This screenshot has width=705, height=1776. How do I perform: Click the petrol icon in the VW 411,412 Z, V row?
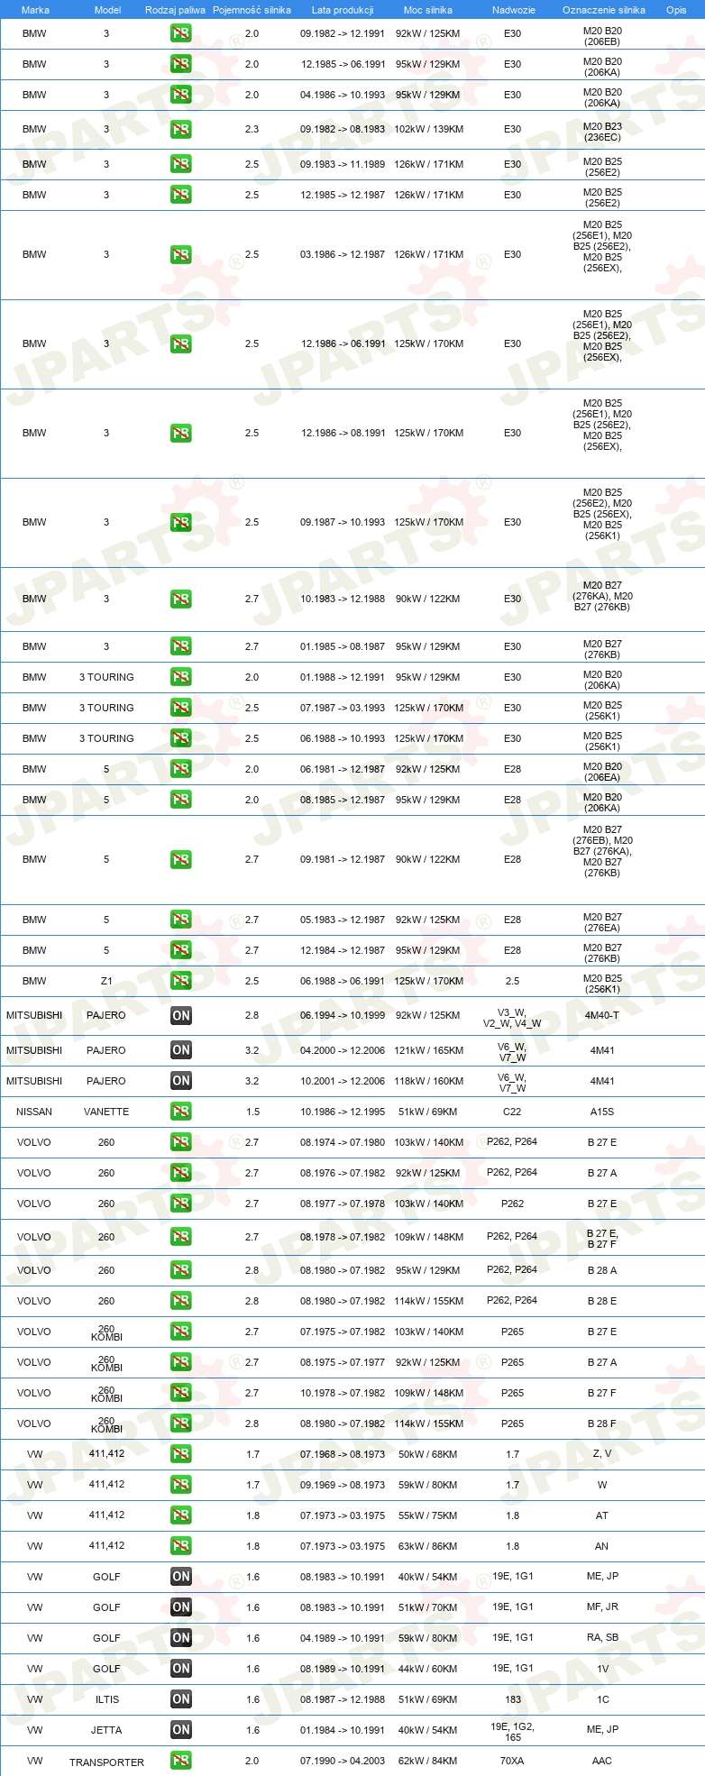(x=181, y=1454)
